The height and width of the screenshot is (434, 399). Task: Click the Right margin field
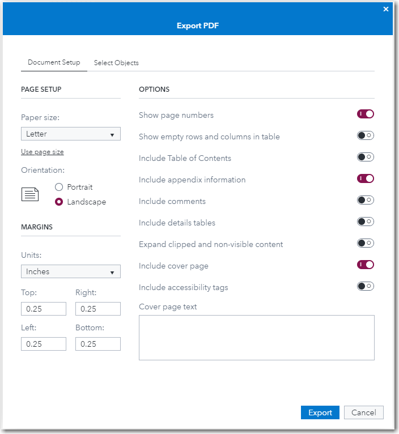[98, 309]
